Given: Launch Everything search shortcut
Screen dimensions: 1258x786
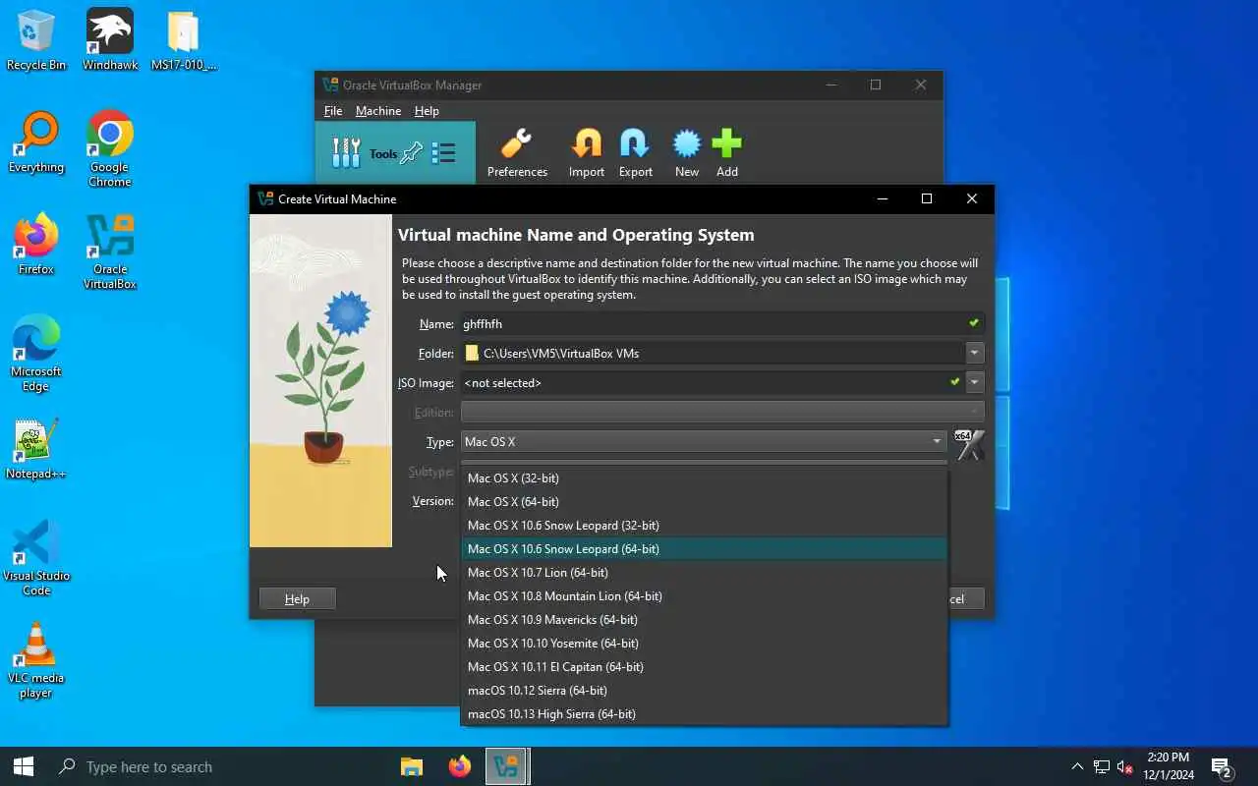Looking at the screenshot, I should pos(36,142).
